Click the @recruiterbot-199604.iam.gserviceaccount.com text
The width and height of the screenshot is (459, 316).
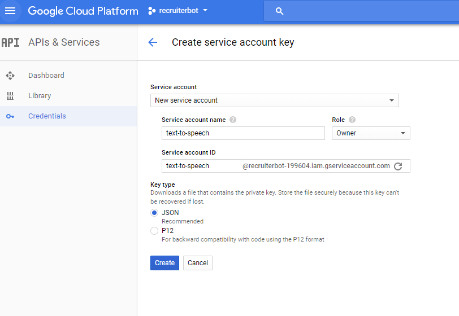coord(316,166)
